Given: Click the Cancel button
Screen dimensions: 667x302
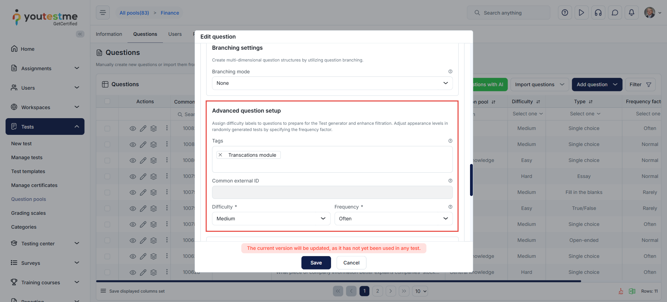Looking at the screenshot, I should [x=352, y=263].
